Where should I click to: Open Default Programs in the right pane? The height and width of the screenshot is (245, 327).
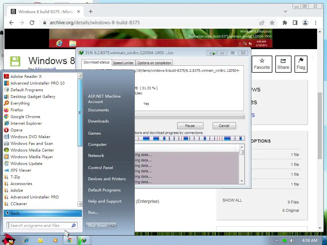click(104, 190)
